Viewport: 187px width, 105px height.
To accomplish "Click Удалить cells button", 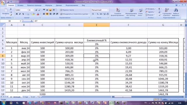I will 150,12.
